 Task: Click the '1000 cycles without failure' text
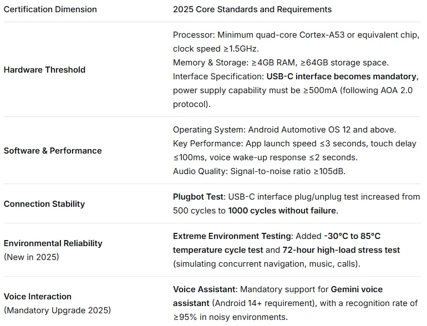[282, 211]
